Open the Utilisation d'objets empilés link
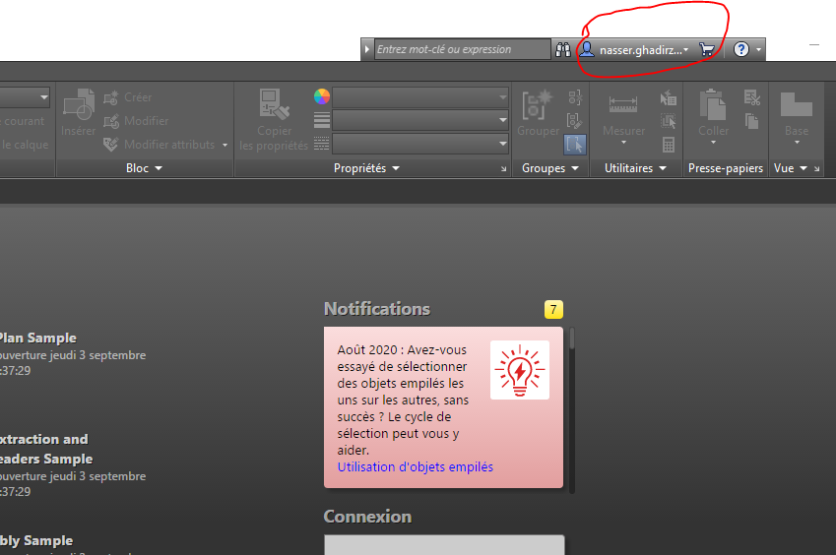Screen dimensions: 836x555 [x=415, y=466]
